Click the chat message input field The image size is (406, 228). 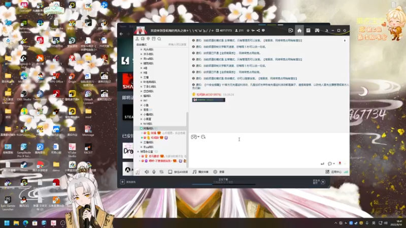[x=269, y=150]
